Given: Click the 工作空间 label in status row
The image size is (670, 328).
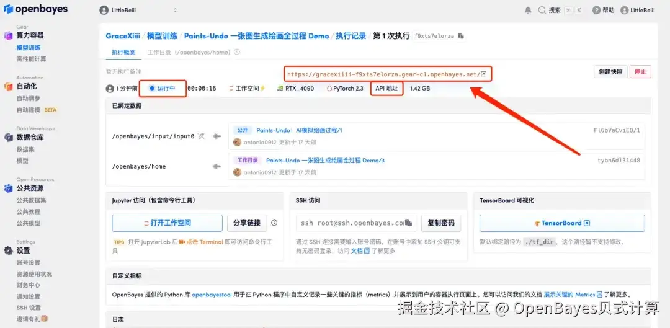Looking at the screenshot, I should pos(247,89).
